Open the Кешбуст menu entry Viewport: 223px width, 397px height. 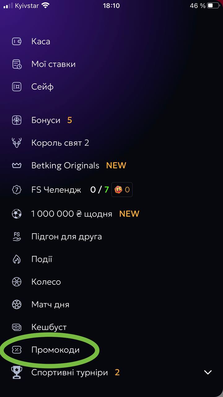click(49, 327)
